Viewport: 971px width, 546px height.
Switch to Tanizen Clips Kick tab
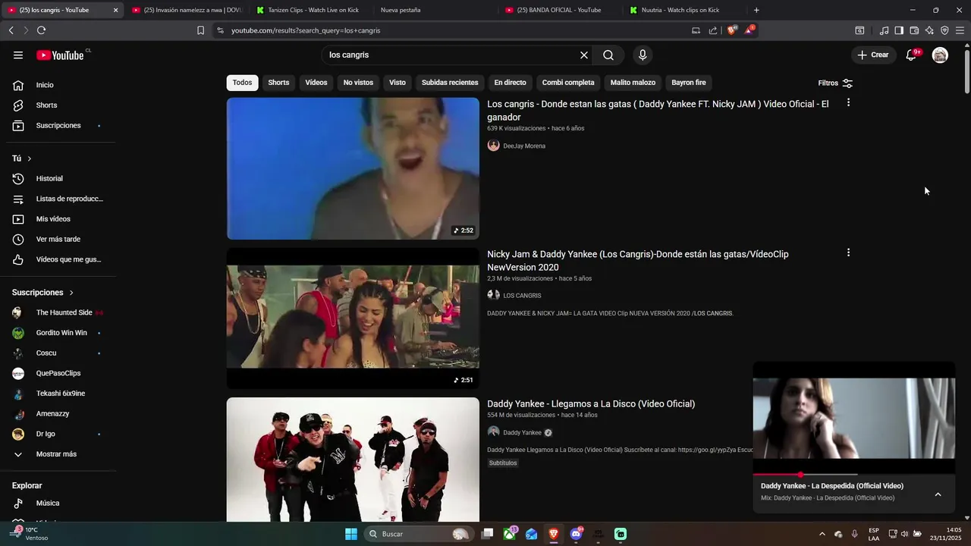(x=307, y=10)
